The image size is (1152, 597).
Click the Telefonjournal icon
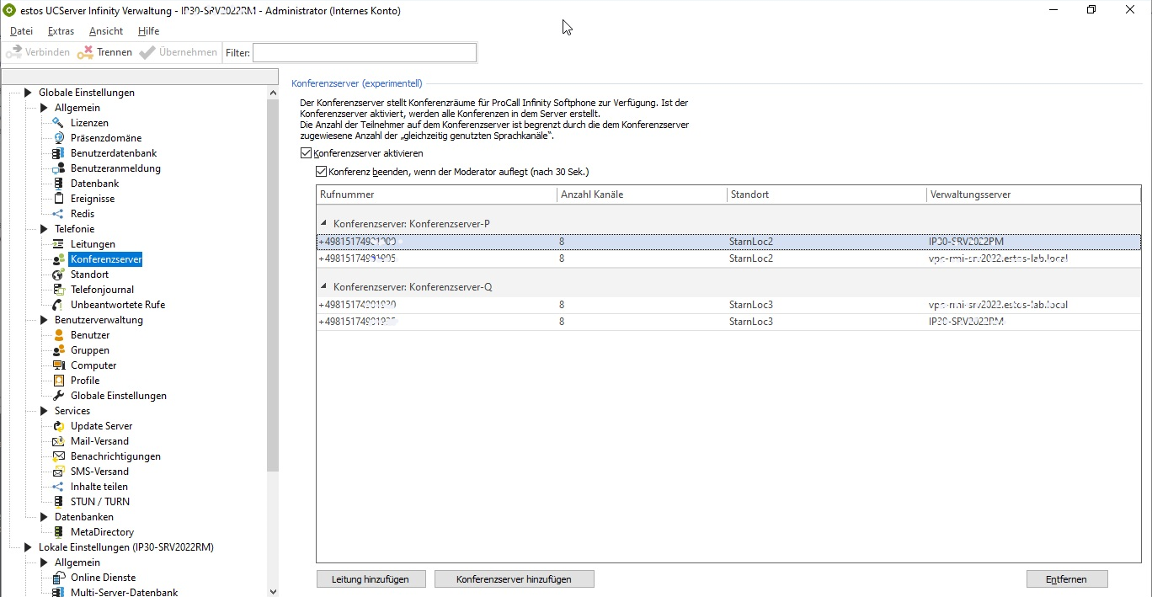pyautogui.click(x=58, y=290)
